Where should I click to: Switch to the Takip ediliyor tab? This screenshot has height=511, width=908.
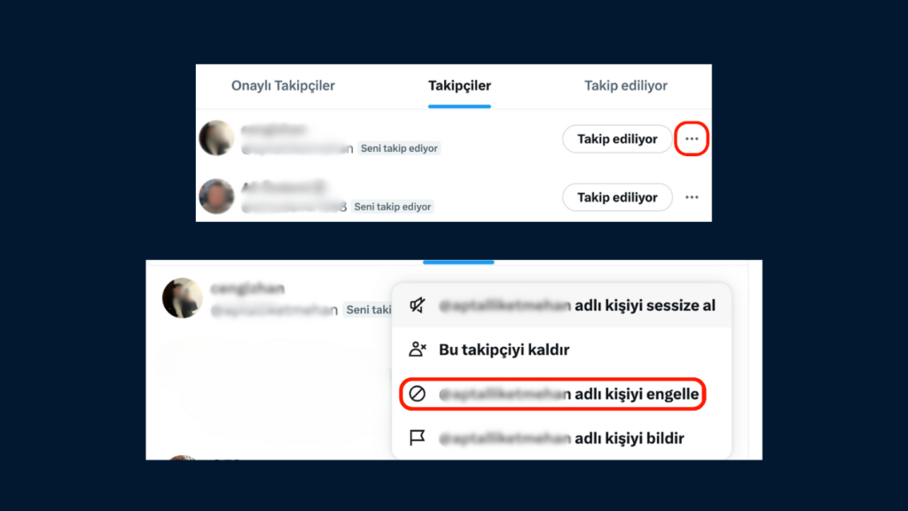click(625, 86)
